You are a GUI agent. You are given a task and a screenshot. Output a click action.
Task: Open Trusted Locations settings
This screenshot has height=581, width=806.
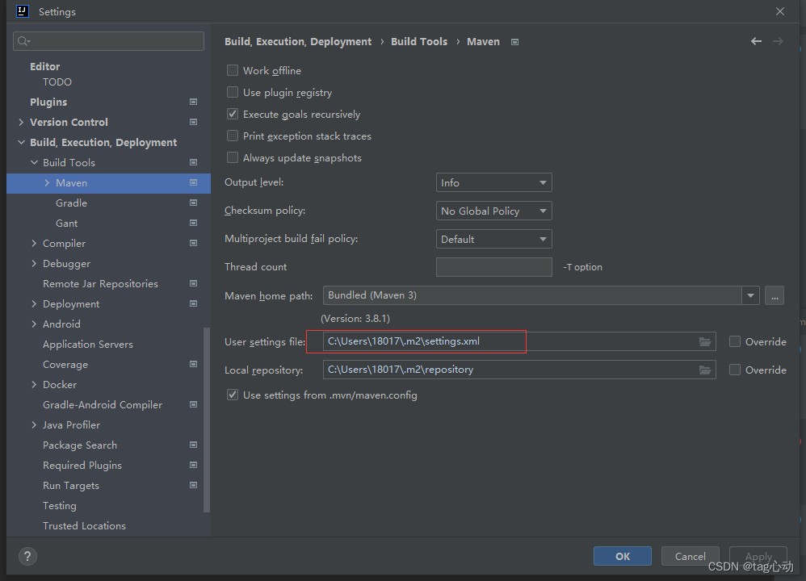84,525
